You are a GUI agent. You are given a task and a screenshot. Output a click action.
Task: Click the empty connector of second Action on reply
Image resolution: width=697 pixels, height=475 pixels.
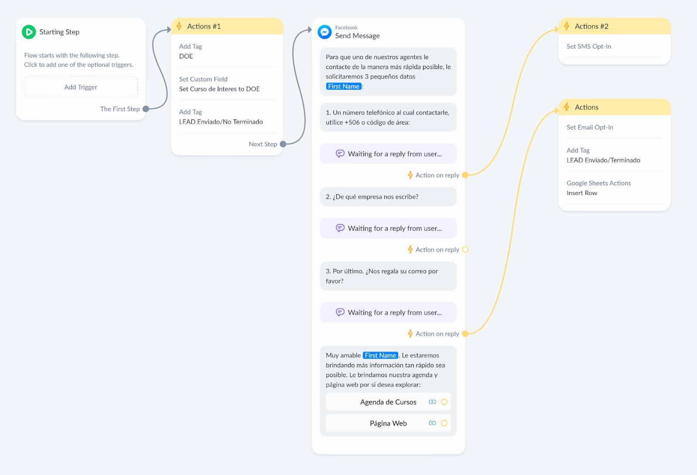(x=465, y=250)
